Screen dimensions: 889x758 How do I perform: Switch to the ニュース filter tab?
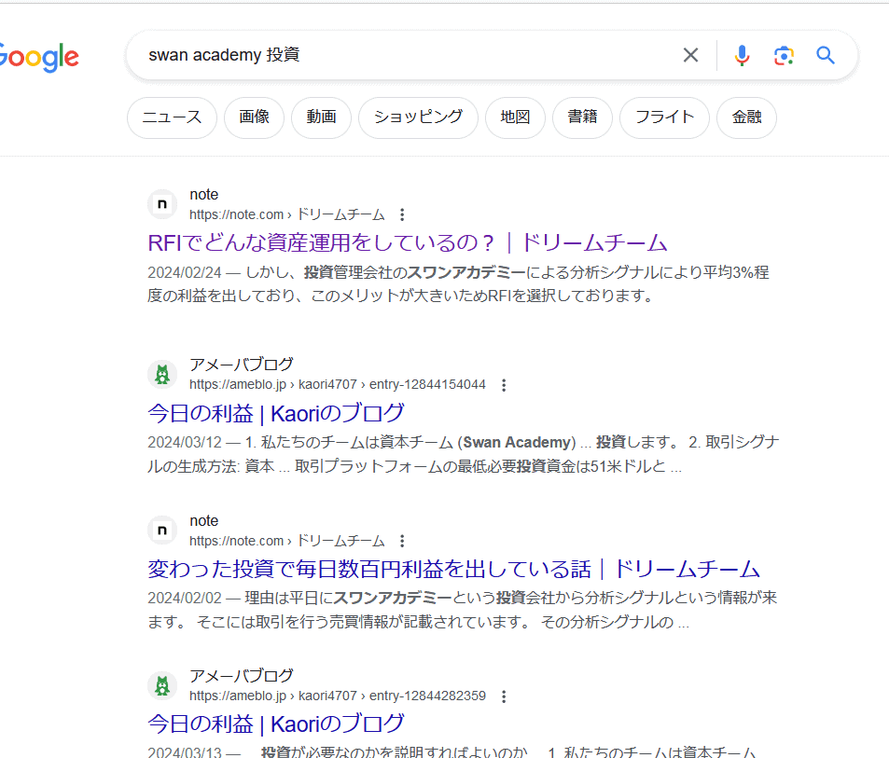pyautogui.click(x=172, y=117)
